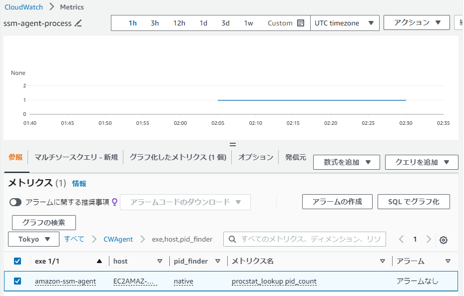Click the ascending sort arrow on exe 1/1 column
Viewport: 464px width, 296px height.
98,261
